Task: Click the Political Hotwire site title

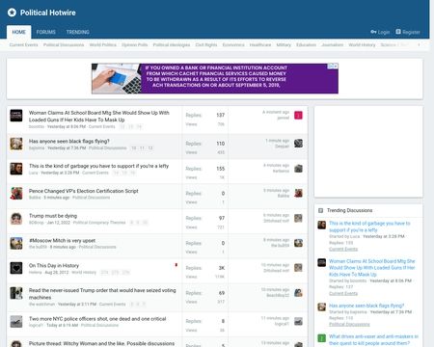Action: (48, 13)
